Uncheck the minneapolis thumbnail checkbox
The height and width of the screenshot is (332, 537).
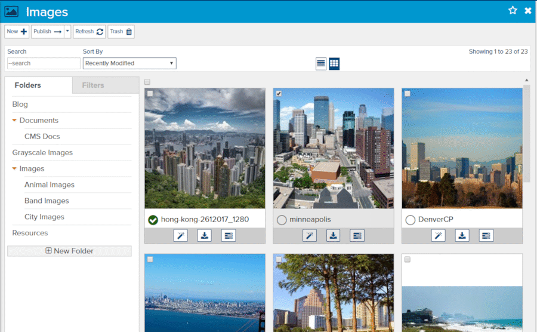point(279,94)
